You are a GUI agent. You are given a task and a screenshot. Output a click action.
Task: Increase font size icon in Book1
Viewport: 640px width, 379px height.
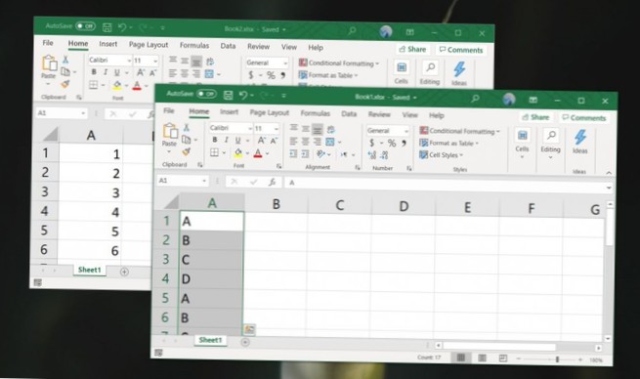(x=262, y=141)
